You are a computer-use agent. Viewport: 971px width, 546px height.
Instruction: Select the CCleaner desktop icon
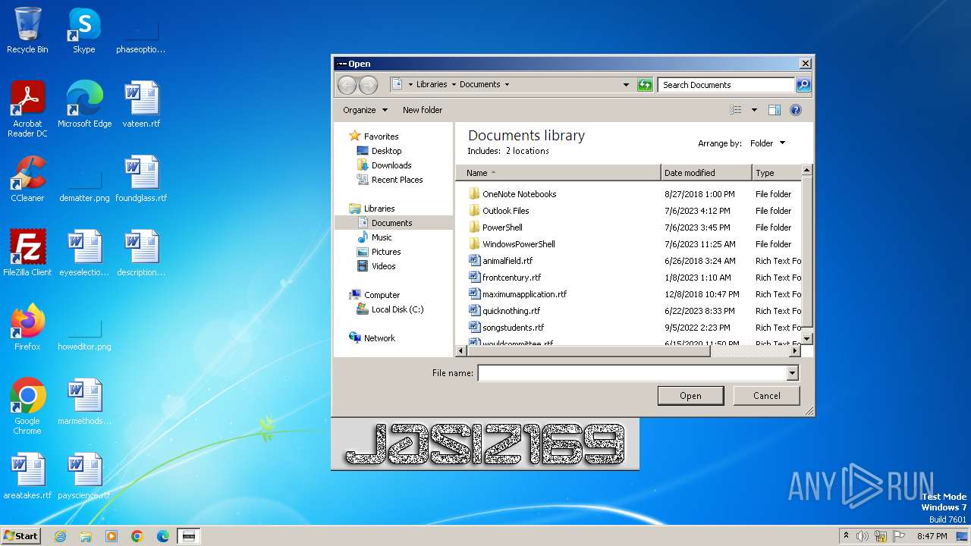[27, 179]
